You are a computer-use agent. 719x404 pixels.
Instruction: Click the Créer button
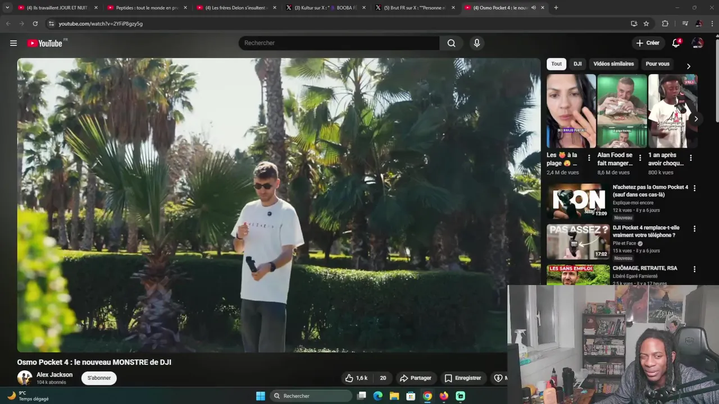648,43
